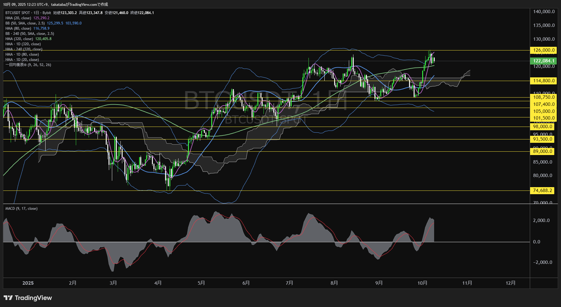Click the TradingView logo icon

pyautogui.click(x=8, y=298)
